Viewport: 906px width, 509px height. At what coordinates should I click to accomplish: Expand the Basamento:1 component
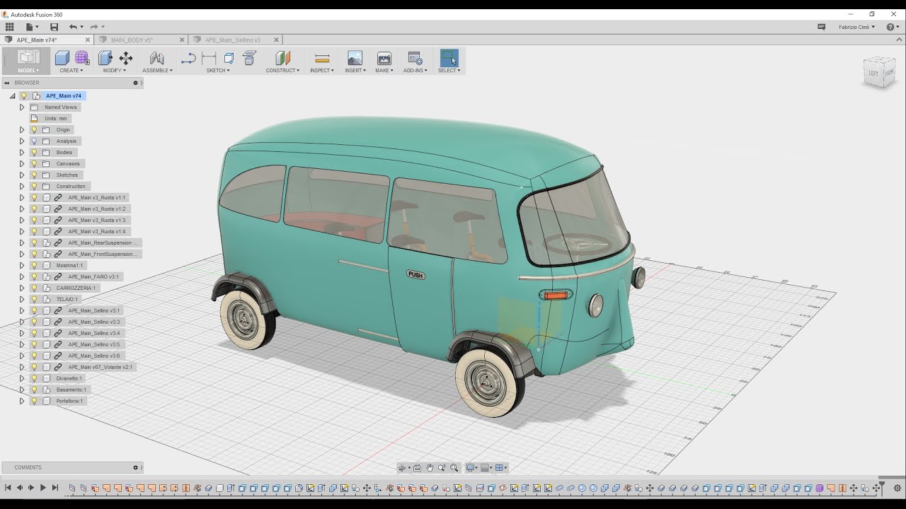tap(22, 390)
